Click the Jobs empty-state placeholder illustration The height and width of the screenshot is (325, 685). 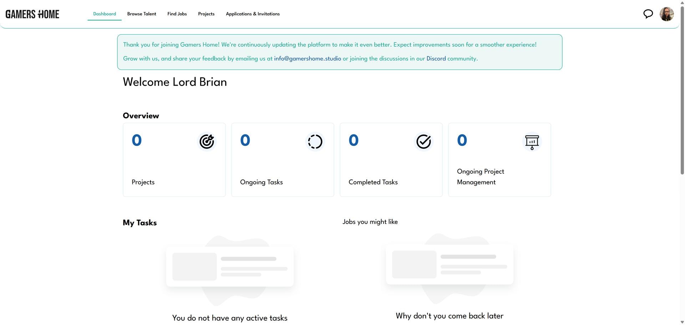(x=450, y=268)
